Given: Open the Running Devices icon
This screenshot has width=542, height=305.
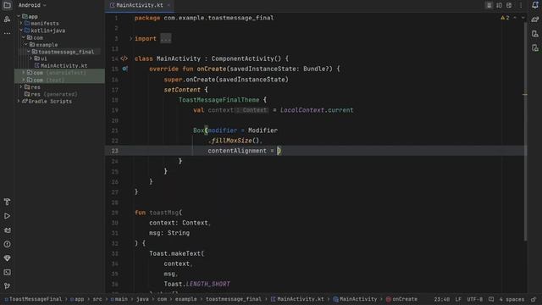Looking at the screenshot, I should click(535, 47).
